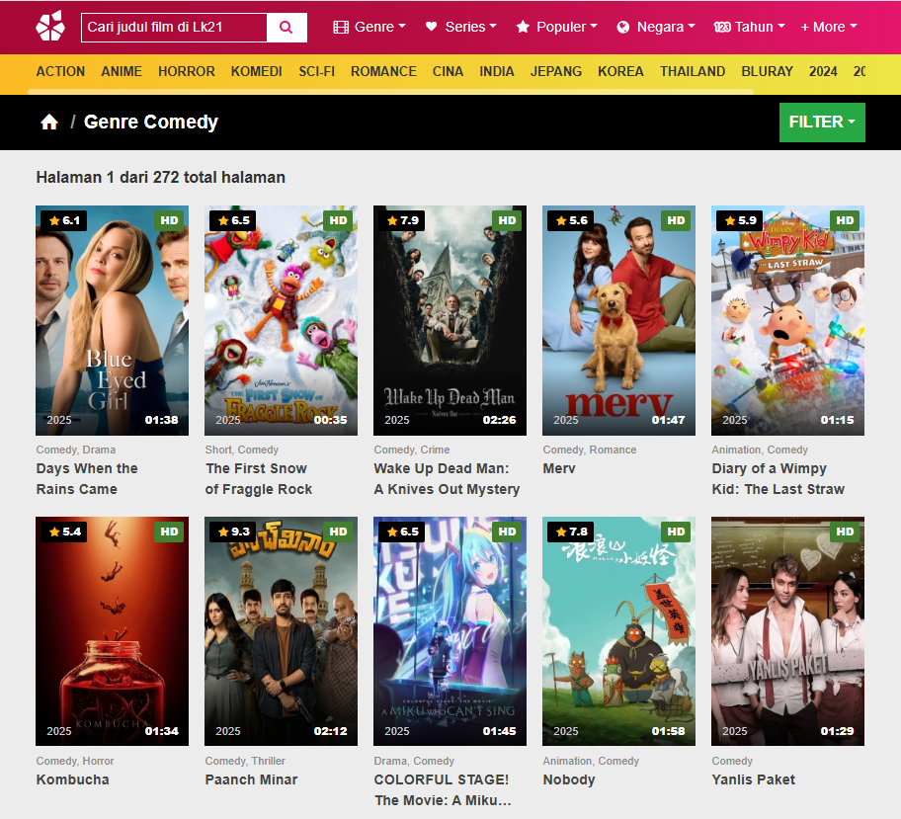Click the HD badge on Fraggle Rock poster

coord(338,220)
